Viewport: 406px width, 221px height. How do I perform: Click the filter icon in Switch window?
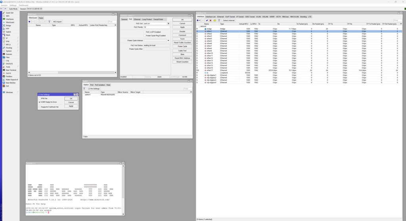(x=84, y=88)
